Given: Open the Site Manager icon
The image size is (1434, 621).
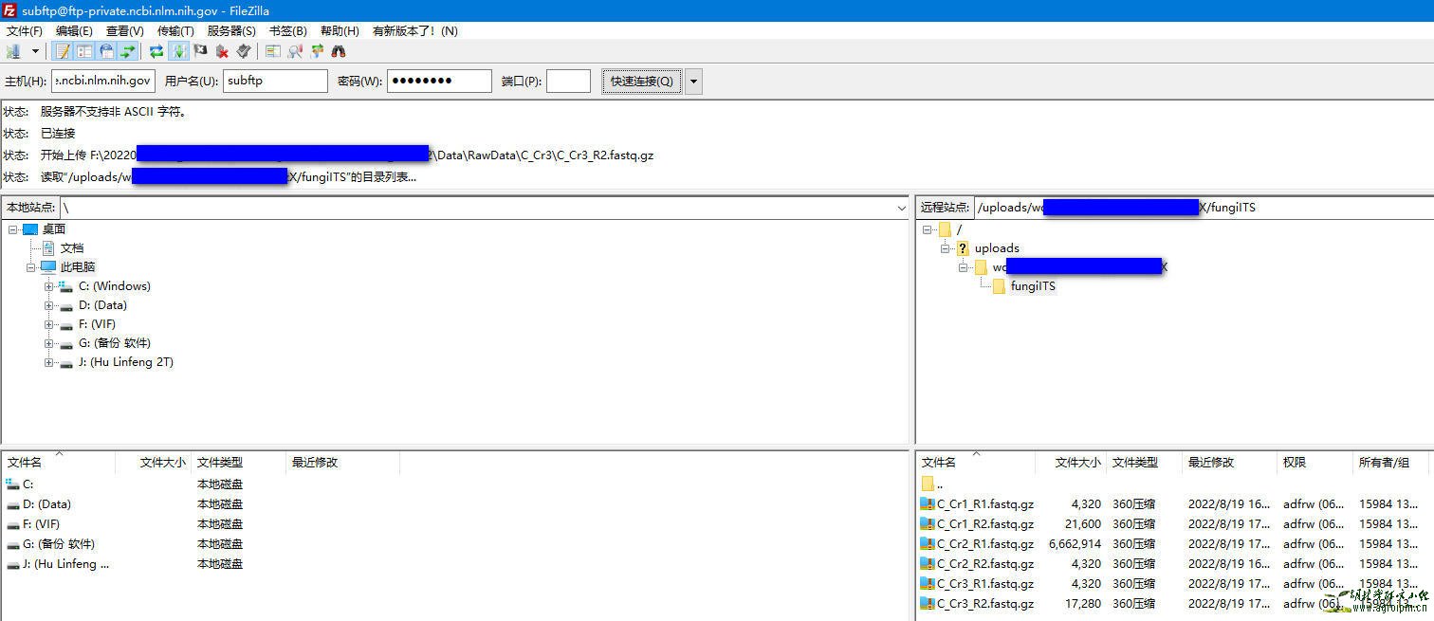Looking at the screenshot, I should (x=13, y=51).
